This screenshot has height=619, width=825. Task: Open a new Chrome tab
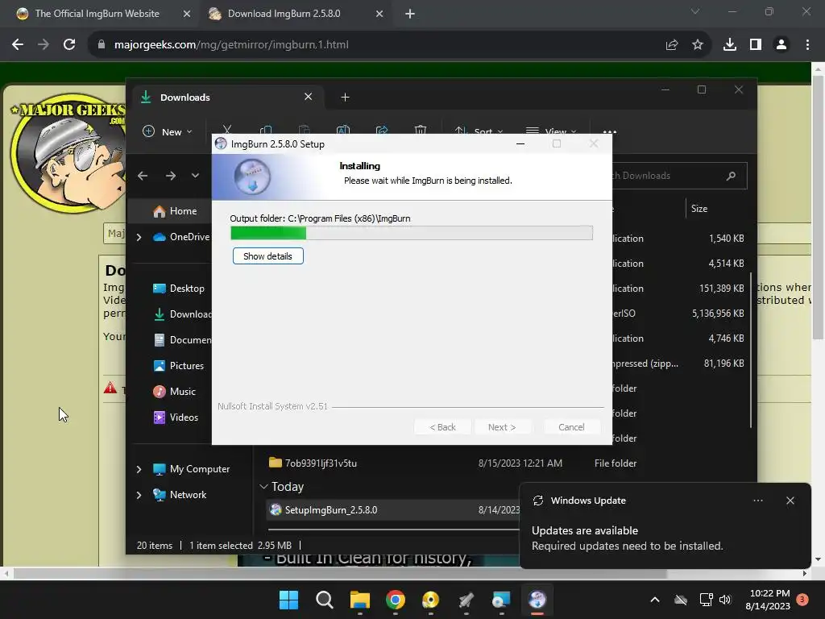[410, 14]
